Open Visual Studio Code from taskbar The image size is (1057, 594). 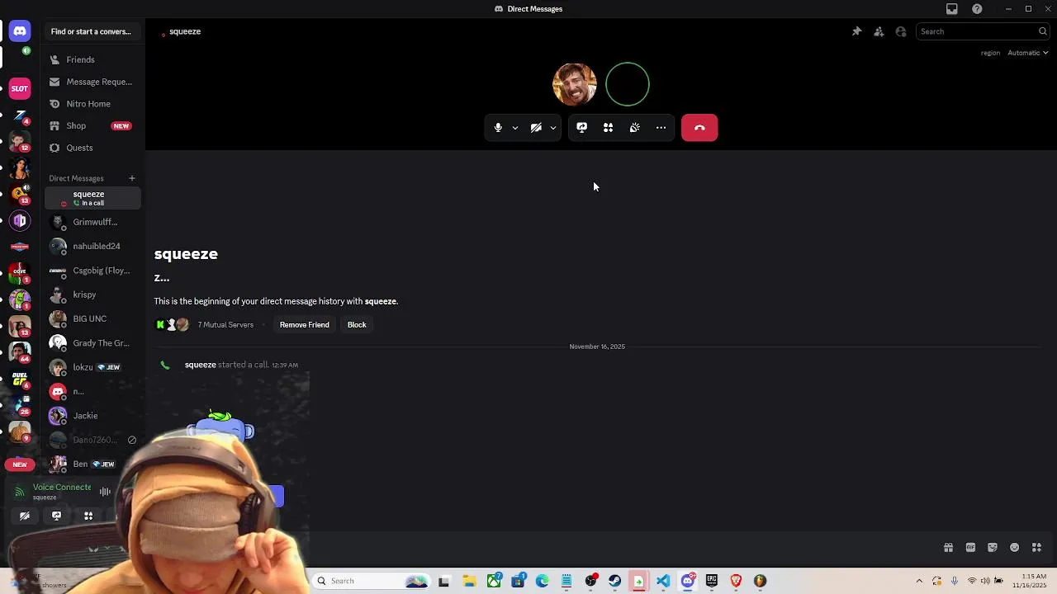[x=663, y=581]
